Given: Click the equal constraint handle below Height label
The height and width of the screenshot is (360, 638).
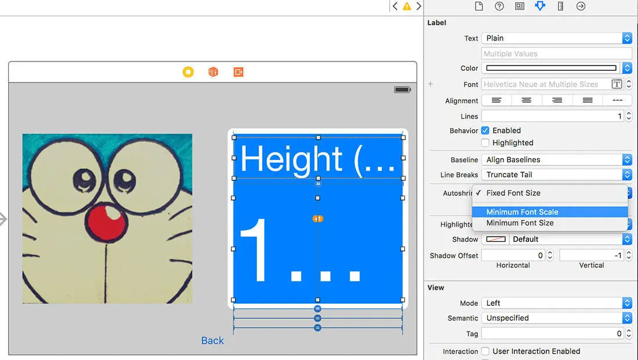Looking at the screenshot, I should [x=318, y=183].
